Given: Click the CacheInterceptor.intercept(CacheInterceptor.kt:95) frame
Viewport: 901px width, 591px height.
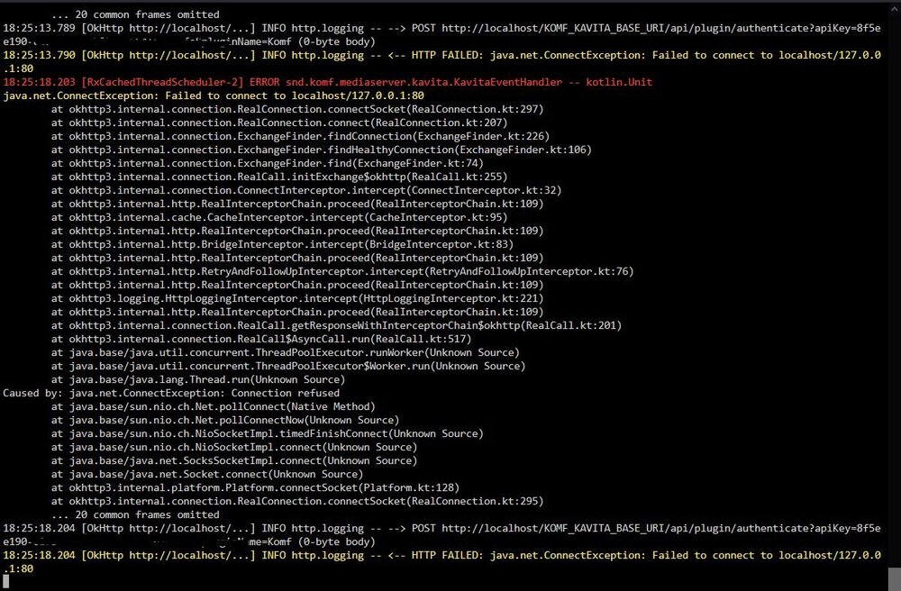Looking at the screenshot, I should pyautogui.click(x=279, y=217).
